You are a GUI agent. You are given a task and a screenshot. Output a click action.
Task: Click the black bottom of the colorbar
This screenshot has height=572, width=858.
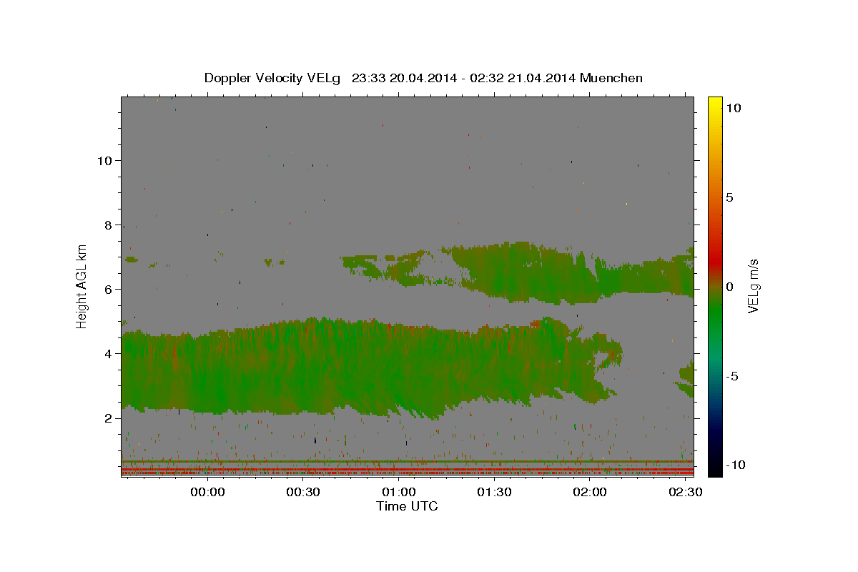(715, 470)
